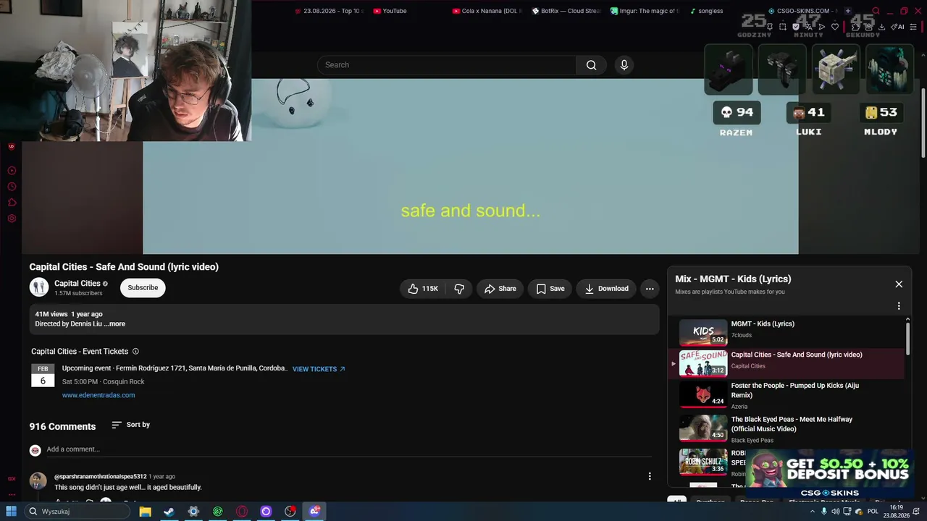The height and width of the screenshot is (521, 927).
Task: Open the system tray microphone icon
Action: click(823, 512)
